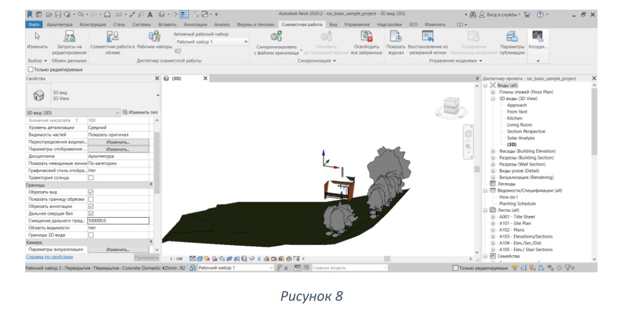Open the Справка по свойствам link
The width and height of the screenshot is (622, 311).
coord(50,257)
